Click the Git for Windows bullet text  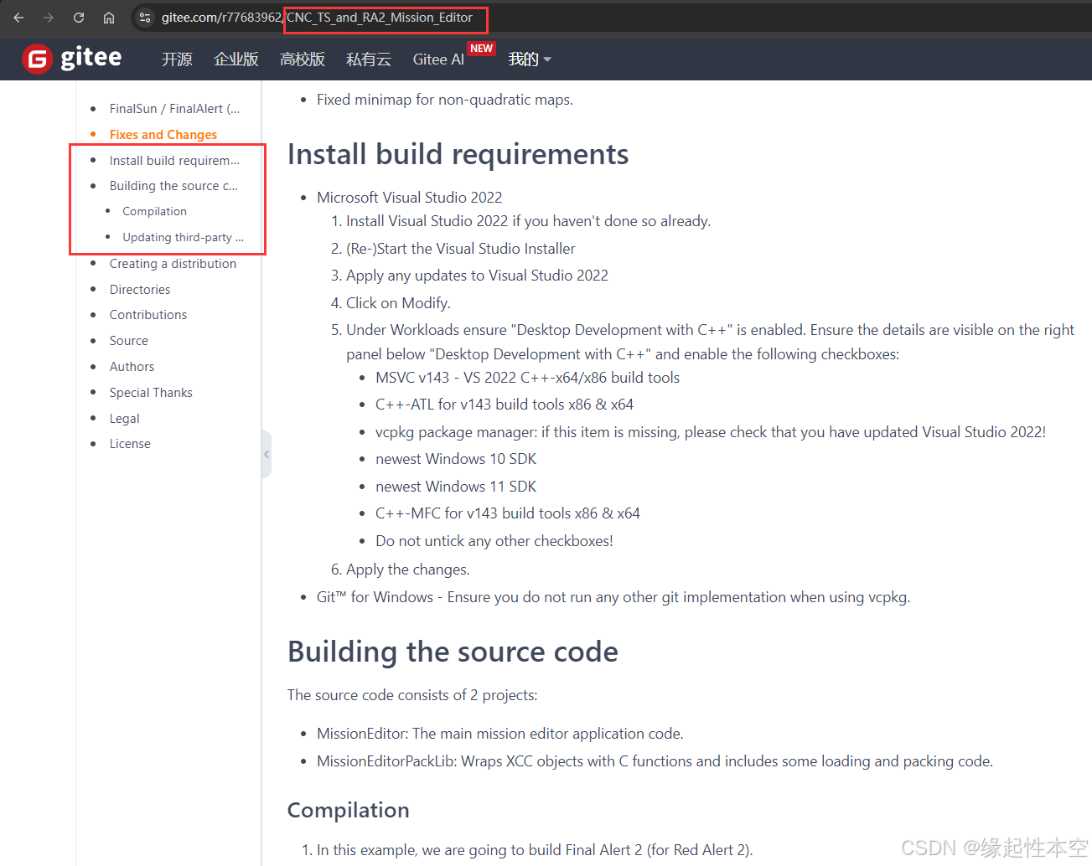point(613,597)
